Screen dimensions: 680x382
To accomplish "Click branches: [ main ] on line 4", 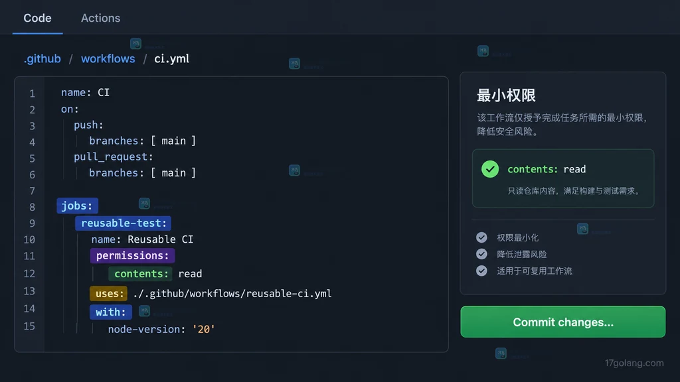I will pyautogui.click(x=142, y=141).
